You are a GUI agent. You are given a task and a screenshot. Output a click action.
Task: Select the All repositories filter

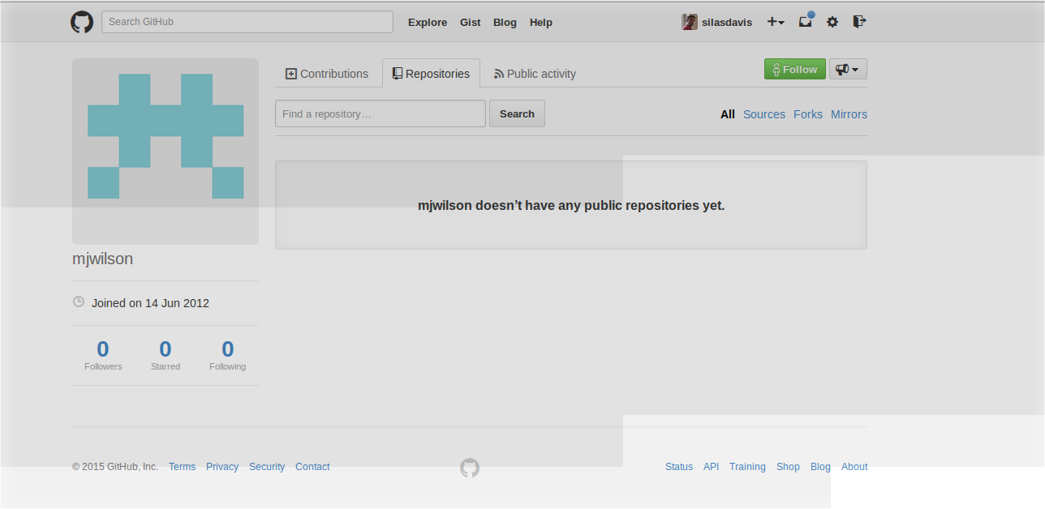(x=728, y=114)
